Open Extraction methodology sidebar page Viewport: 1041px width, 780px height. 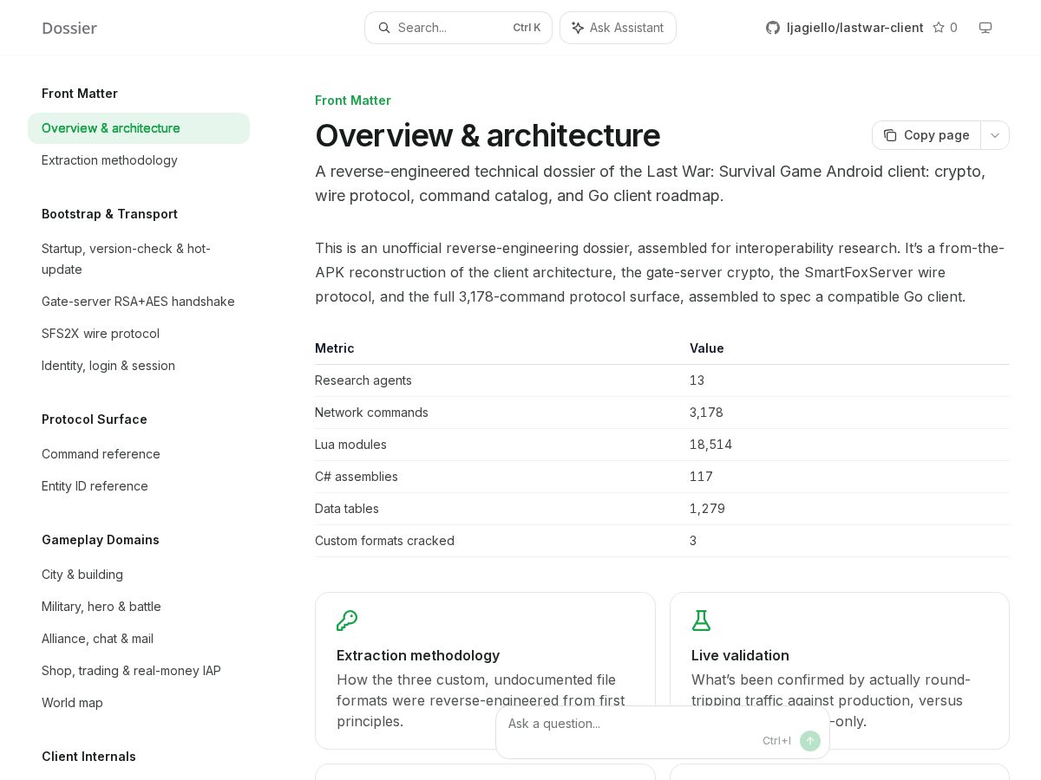pyautogui.click(x=139, y=160)
